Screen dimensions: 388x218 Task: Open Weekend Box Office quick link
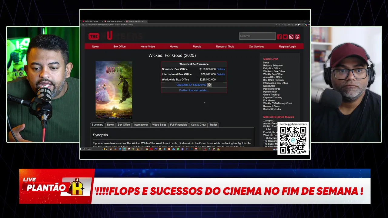point(274,71)
